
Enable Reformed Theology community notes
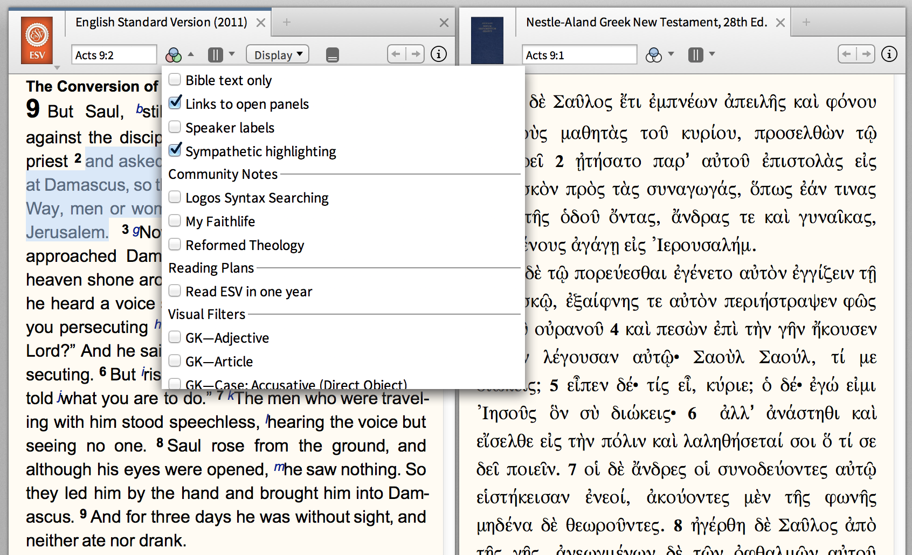175,245
